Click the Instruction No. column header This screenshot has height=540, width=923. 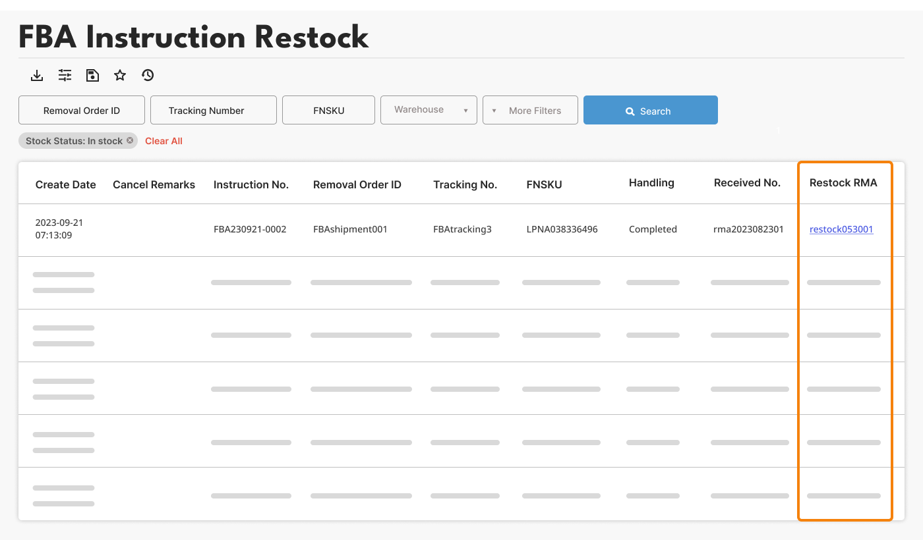pyautogui.click(x=251, y=184)
